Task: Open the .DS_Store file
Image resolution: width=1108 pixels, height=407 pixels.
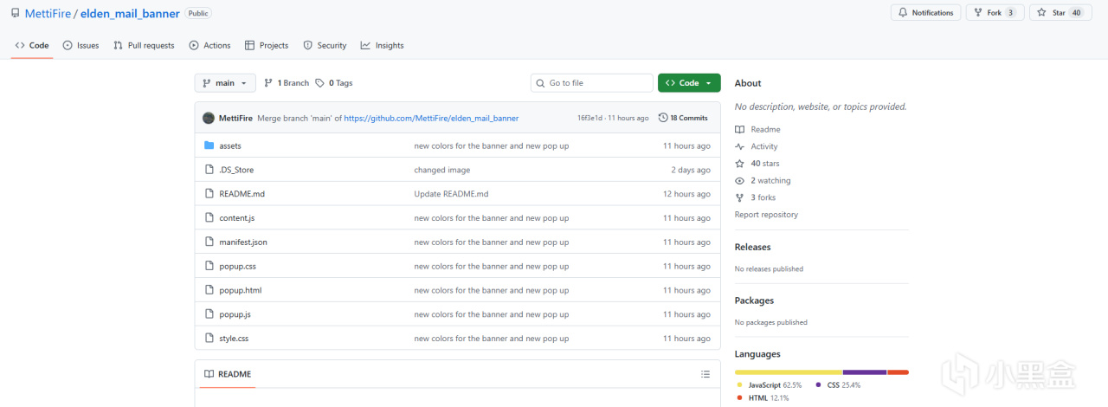Action: coord(236,170)
